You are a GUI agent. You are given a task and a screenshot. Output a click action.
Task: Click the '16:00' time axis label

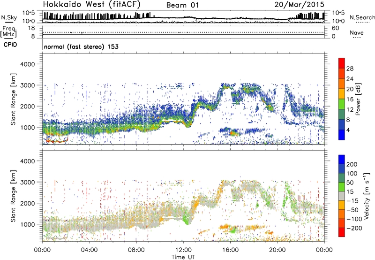[x=230, y=250]
